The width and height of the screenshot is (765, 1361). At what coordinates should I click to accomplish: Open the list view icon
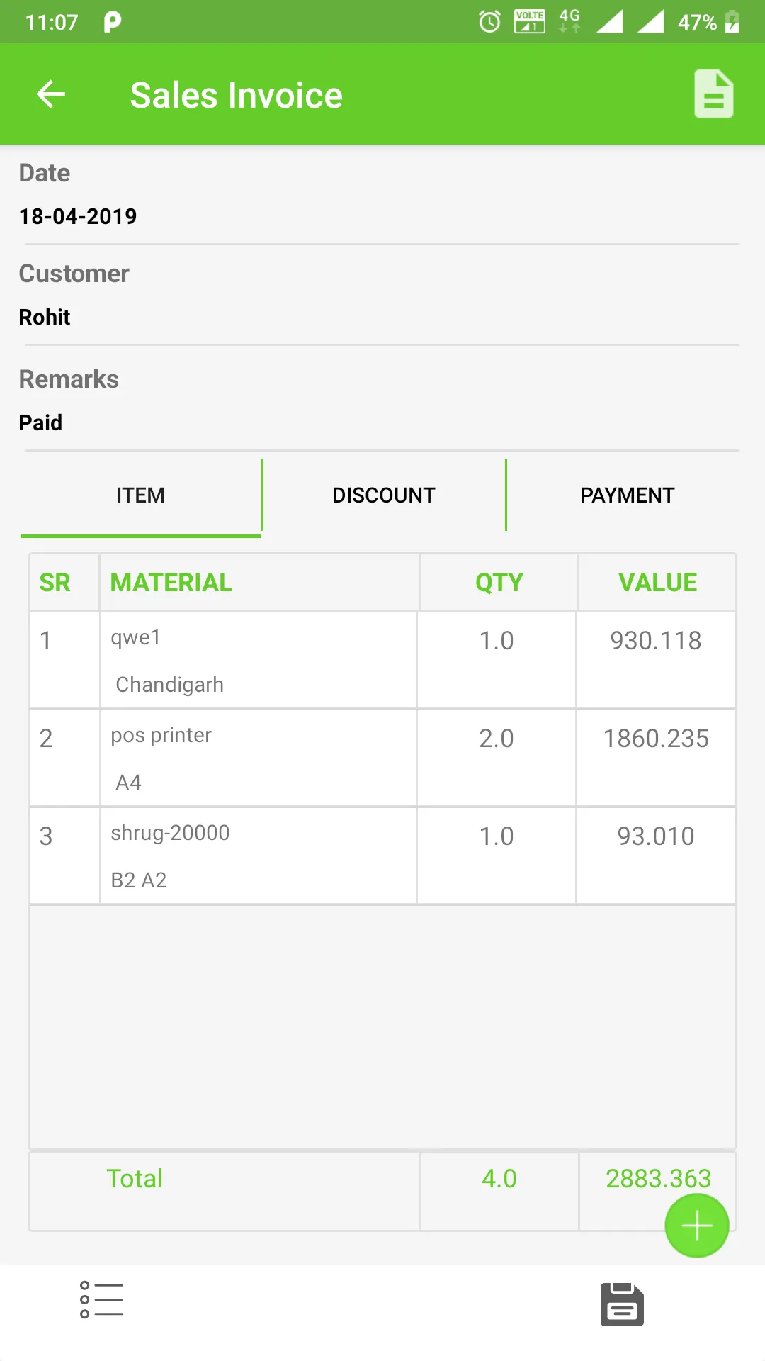click(102, 1300)
